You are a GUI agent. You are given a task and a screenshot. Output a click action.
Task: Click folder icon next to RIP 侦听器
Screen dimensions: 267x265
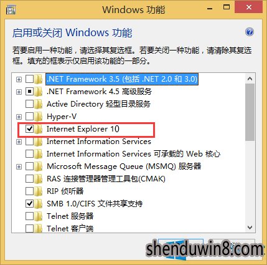pyautogui.click(x=38, y=191)
